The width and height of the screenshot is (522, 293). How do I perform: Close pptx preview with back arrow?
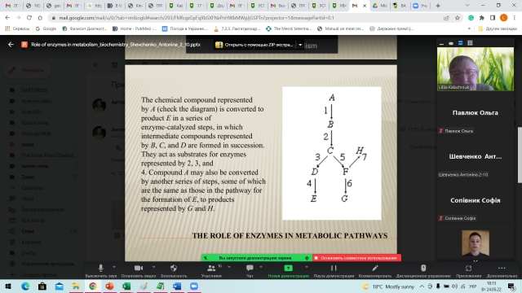coord(11,44)
